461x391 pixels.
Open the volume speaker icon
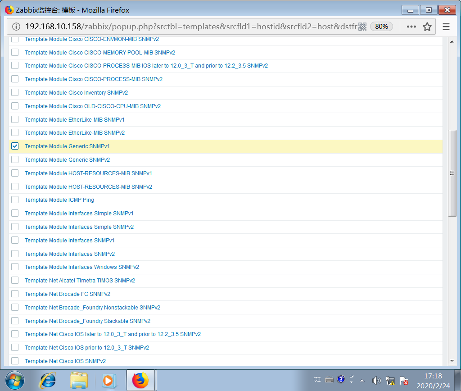(376, 380)
